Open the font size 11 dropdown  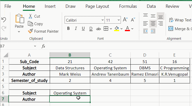point(119,20)
